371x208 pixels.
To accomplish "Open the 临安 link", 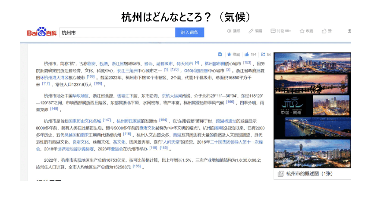I will (91, 64).
